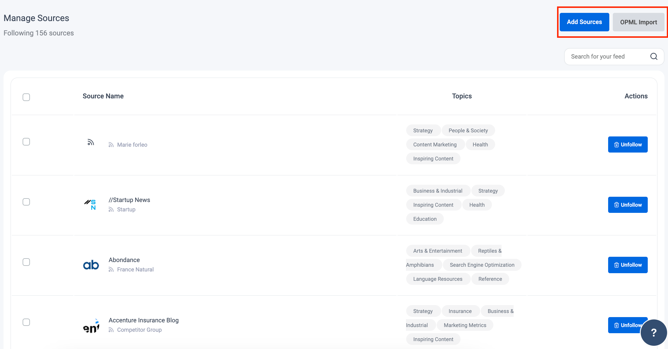Screen dimensions: 668x349
Task: Select the Topics column header
Action: click(462, 96)
